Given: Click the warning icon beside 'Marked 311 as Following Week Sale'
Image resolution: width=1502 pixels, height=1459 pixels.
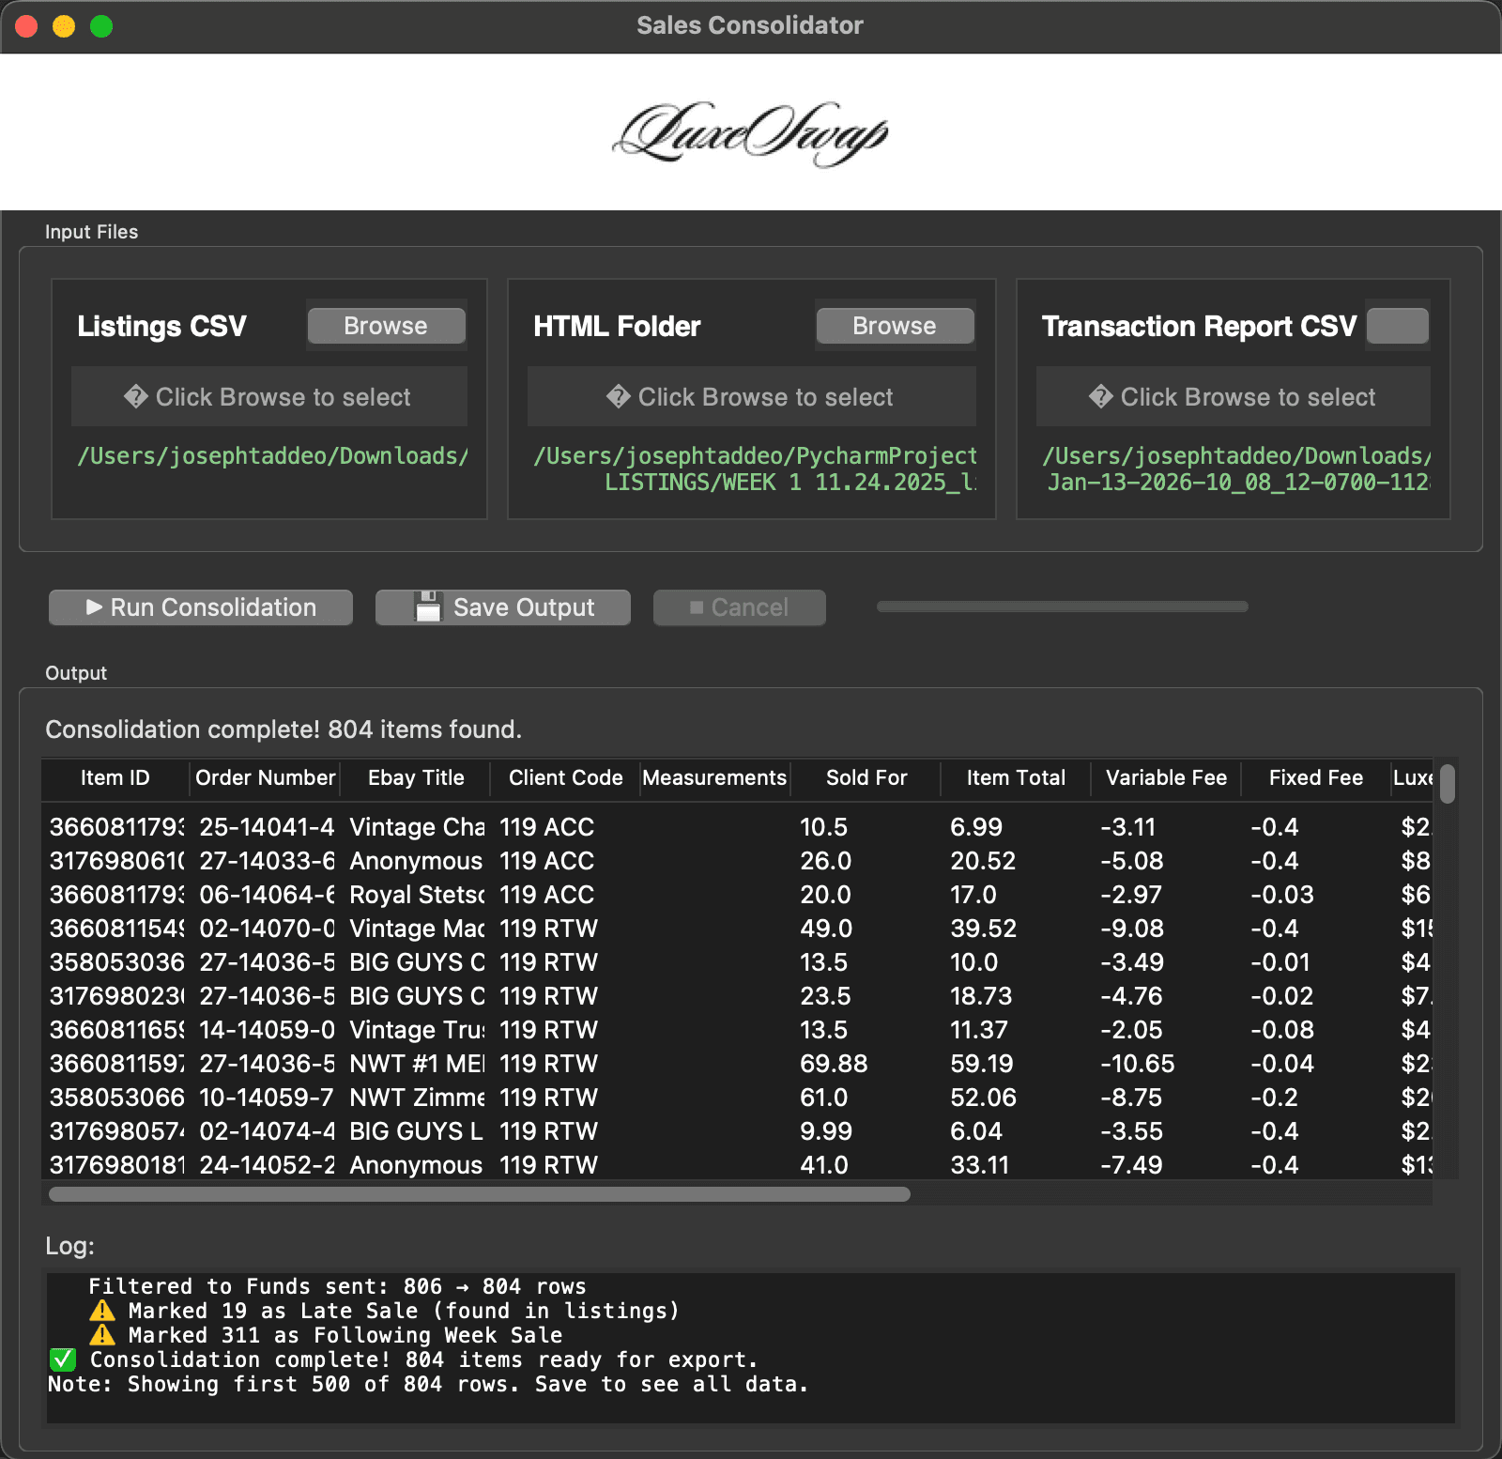Looking at the screenshot, I should 103,1335.
